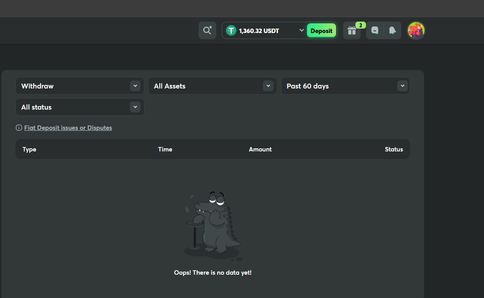This screenshot has width=484, height=298.
Task: Expand the wallet balance chevron
Action: pyautogui.click(x=302, y=30)
